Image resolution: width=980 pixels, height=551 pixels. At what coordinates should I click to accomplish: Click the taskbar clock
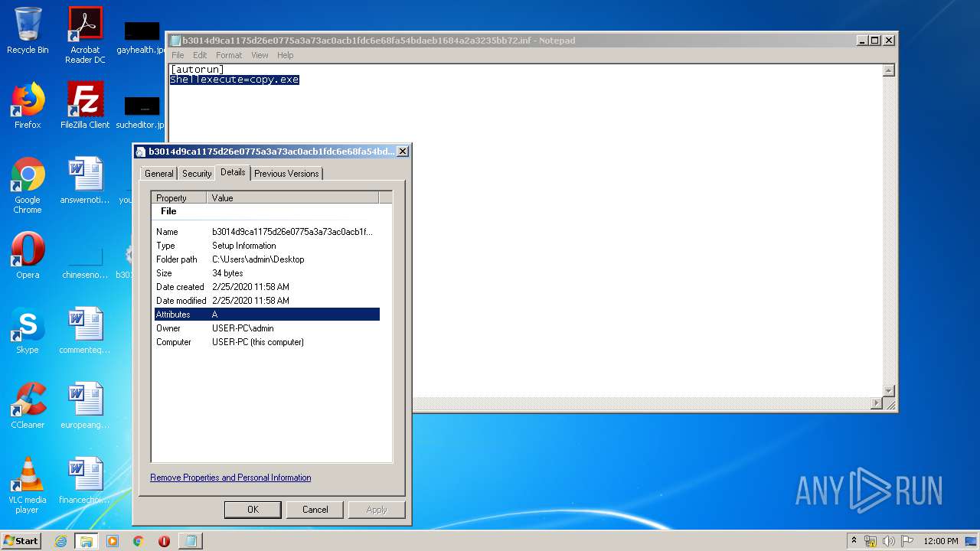(x=940, y=541)
